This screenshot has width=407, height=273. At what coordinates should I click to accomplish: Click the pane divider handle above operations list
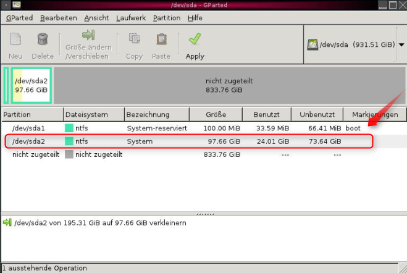205,214
